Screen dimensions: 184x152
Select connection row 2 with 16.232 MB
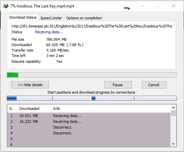pyautogui.click(x=89, y=121)
